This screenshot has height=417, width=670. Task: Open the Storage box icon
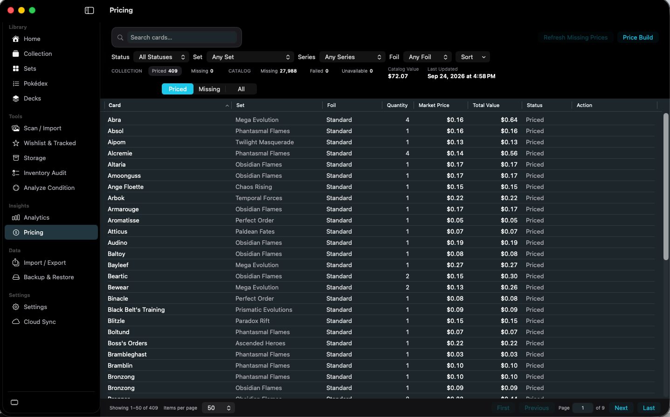click(x=16, y=158)
